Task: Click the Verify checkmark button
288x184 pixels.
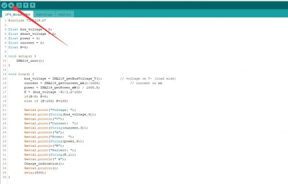Action: tap(4, 5)
